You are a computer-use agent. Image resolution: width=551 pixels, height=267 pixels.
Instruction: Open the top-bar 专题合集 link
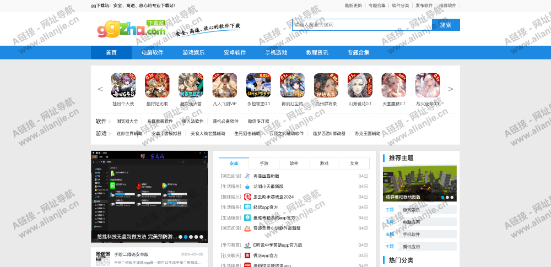click(377, 6)
